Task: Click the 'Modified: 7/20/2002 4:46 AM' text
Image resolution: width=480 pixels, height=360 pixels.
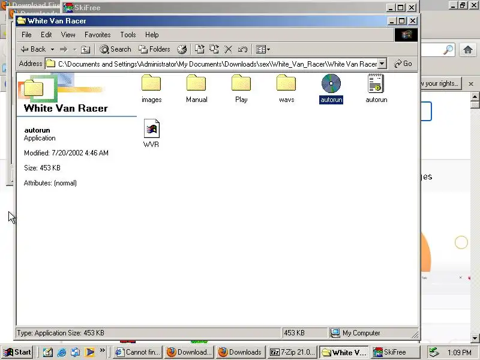Action: click(x=66, y=153)
